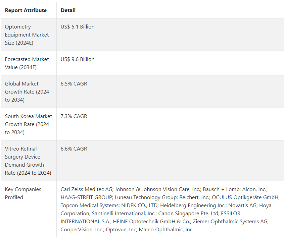The width and height of the screenshot is (284, 237).
Task: Click South Korea Market Growth Rate label
Action: click(29, 124)
